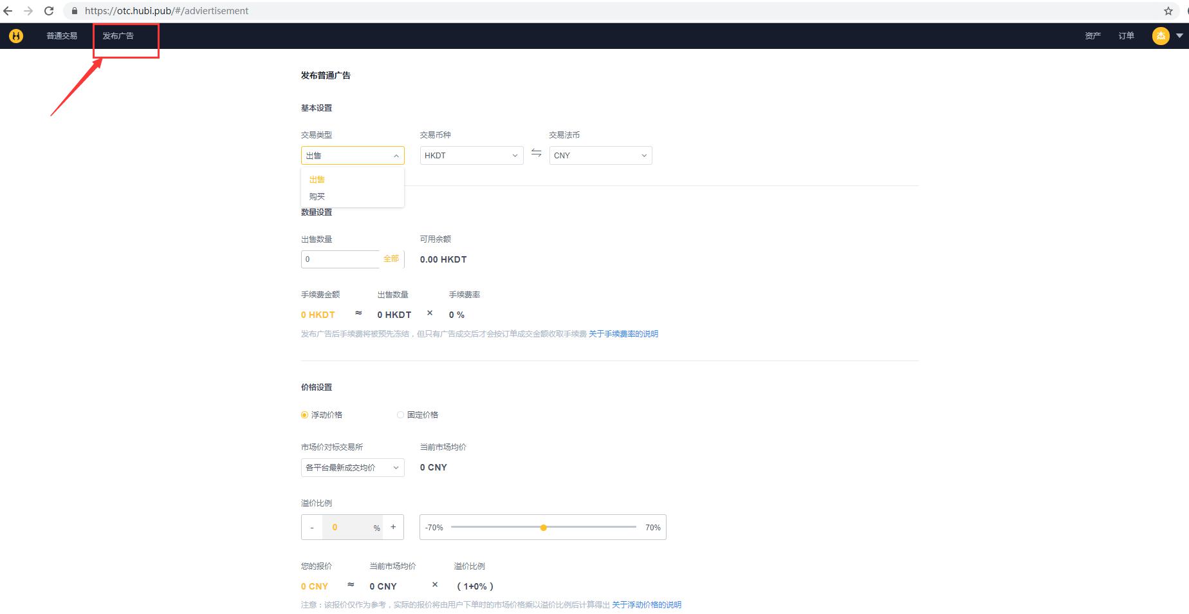Click the 0 CNY quote value under 您的报价
This screenshot has width=1189, height=614.
coord(315,586)
